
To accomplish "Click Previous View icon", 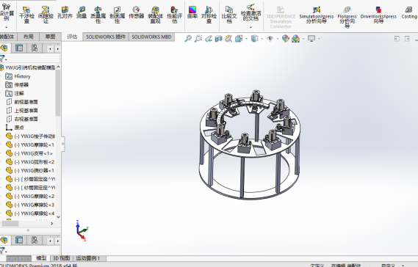I will point(209,39).
